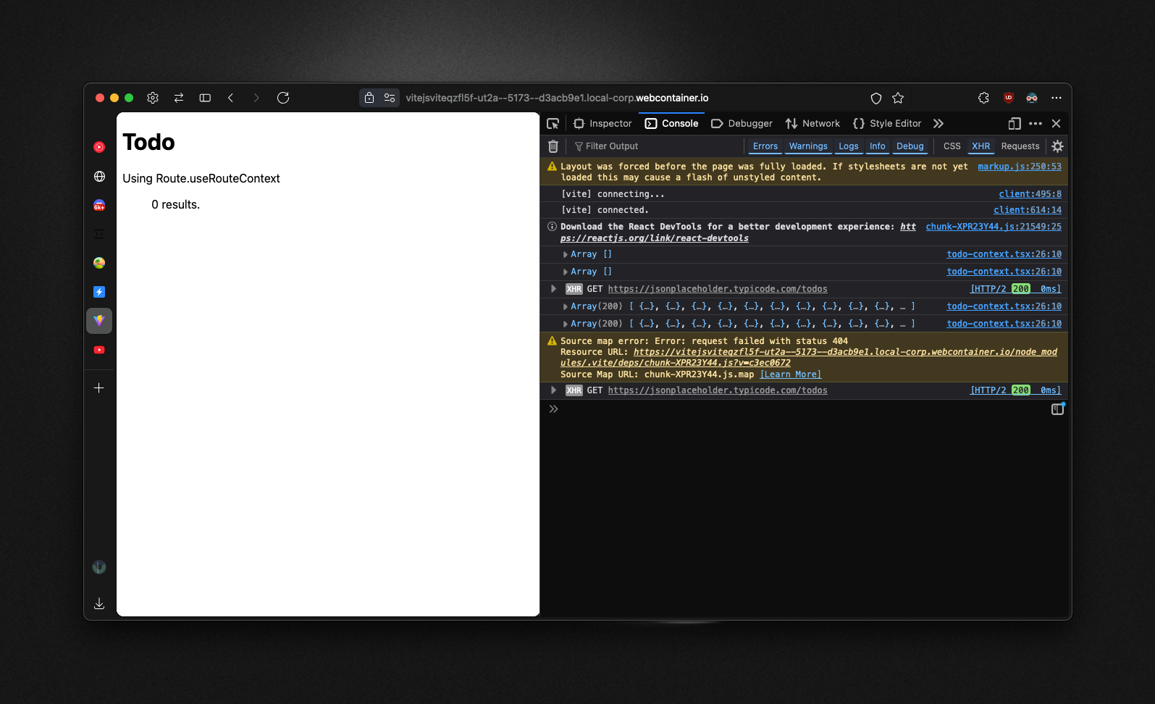1155x704 pixels.
Task: Switch to the Style Editor tab
Action: click(x=887, y=124)
